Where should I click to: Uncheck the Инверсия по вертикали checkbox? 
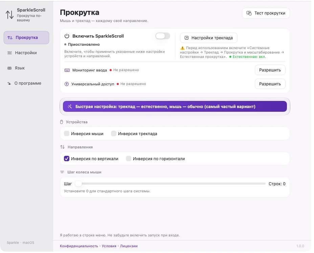point(67,159)
